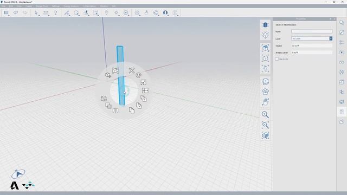
Task: Click the rotate icon in context wheel
Action: point(139,75)
